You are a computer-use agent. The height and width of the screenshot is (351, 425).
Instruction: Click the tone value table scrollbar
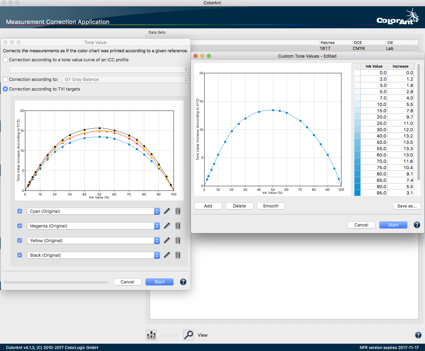point(419,122)
